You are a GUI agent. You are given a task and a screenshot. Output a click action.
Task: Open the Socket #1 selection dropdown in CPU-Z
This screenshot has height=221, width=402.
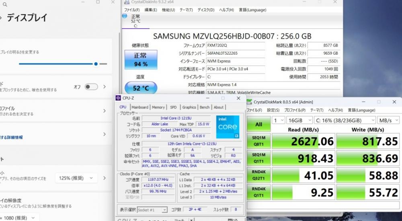pyautogui.click(x=152, y=210)
